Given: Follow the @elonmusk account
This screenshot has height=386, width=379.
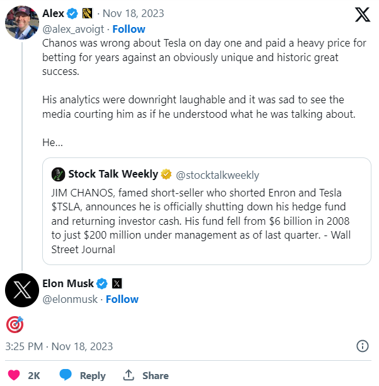Looking at the screenshot, I should (122, 299).
